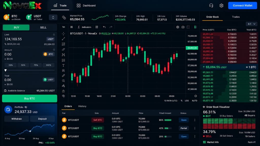The width and height of the screenshot is (260, 146).
Task: Toggle LOG scale on chart
Action: click(187, 101)
